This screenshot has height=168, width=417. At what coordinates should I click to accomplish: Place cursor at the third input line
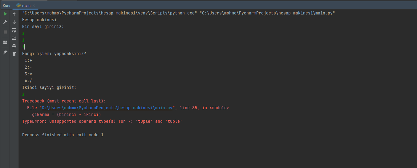coord(24,47)
